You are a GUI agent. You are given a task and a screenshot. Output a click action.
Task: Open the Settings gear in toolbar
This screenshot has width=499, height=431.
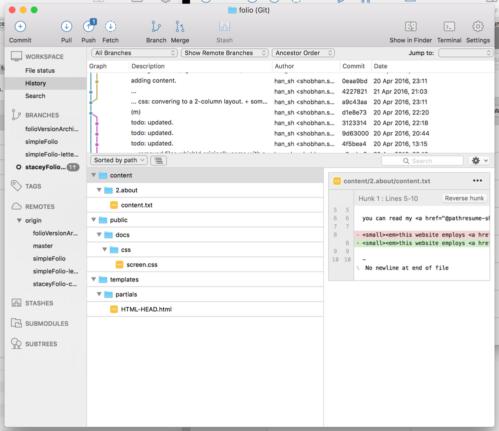click(478, 27)
